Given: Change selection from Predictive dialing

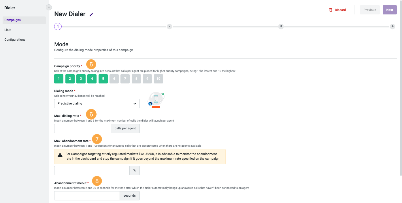Looking at the screenshot, I should (97, 103).
